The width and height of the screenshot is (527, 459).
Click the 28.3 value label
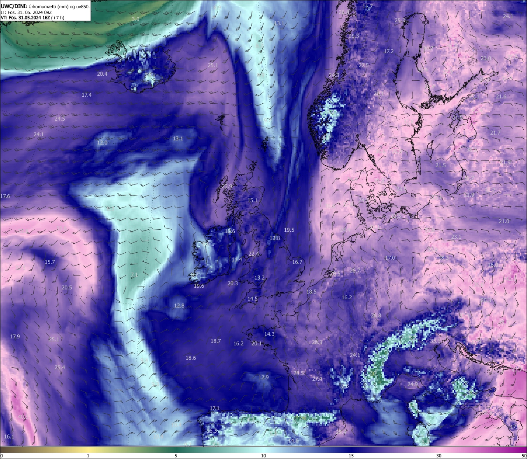tap(317, 343)
